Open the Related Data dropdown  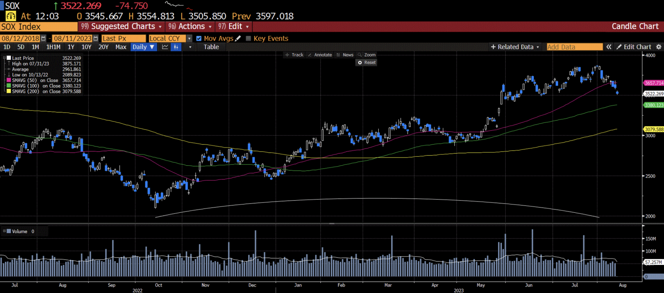515,47
